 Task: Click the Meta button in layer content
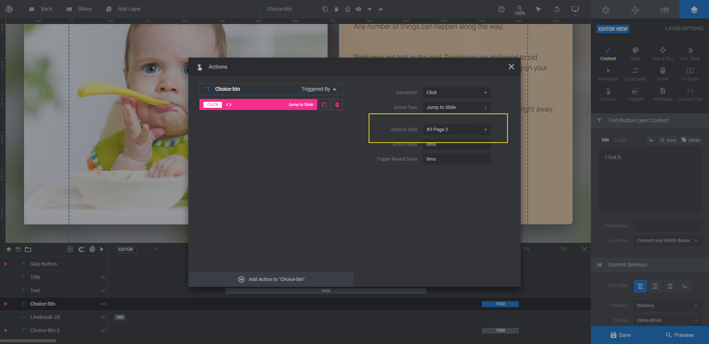[691, 140]
